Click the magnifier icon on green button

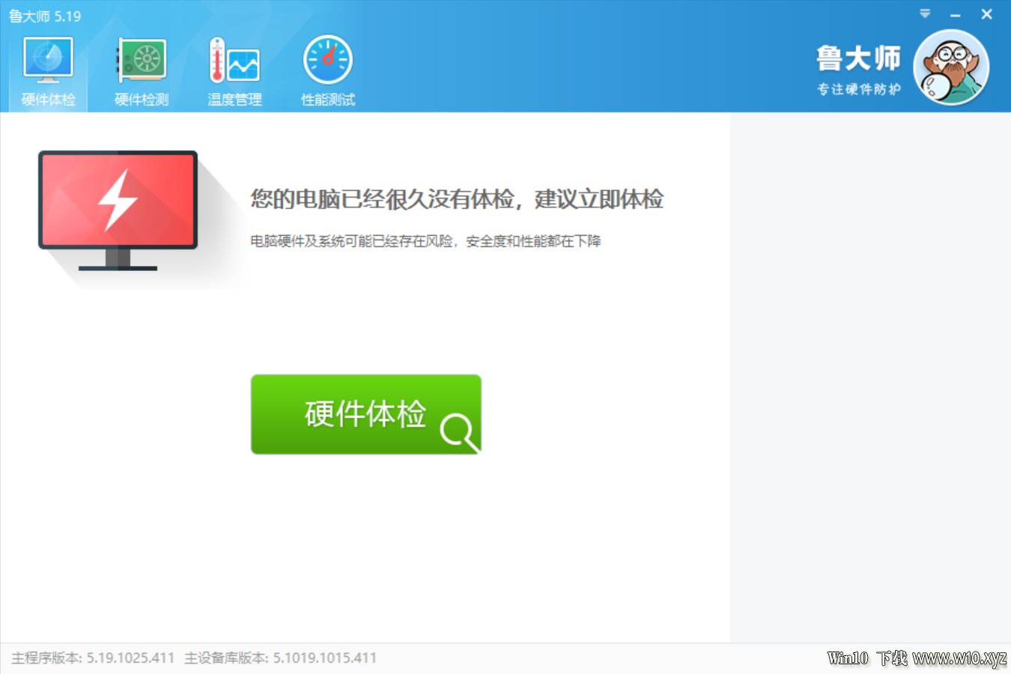[458, 432]
